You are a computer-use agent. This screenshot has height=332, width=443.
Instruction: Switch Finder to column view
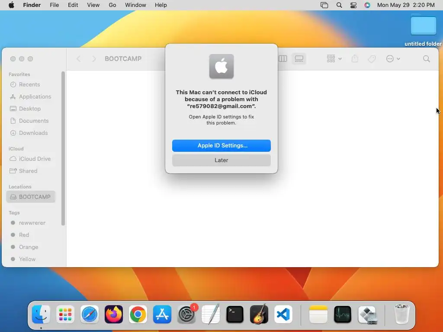pos(283,59)
